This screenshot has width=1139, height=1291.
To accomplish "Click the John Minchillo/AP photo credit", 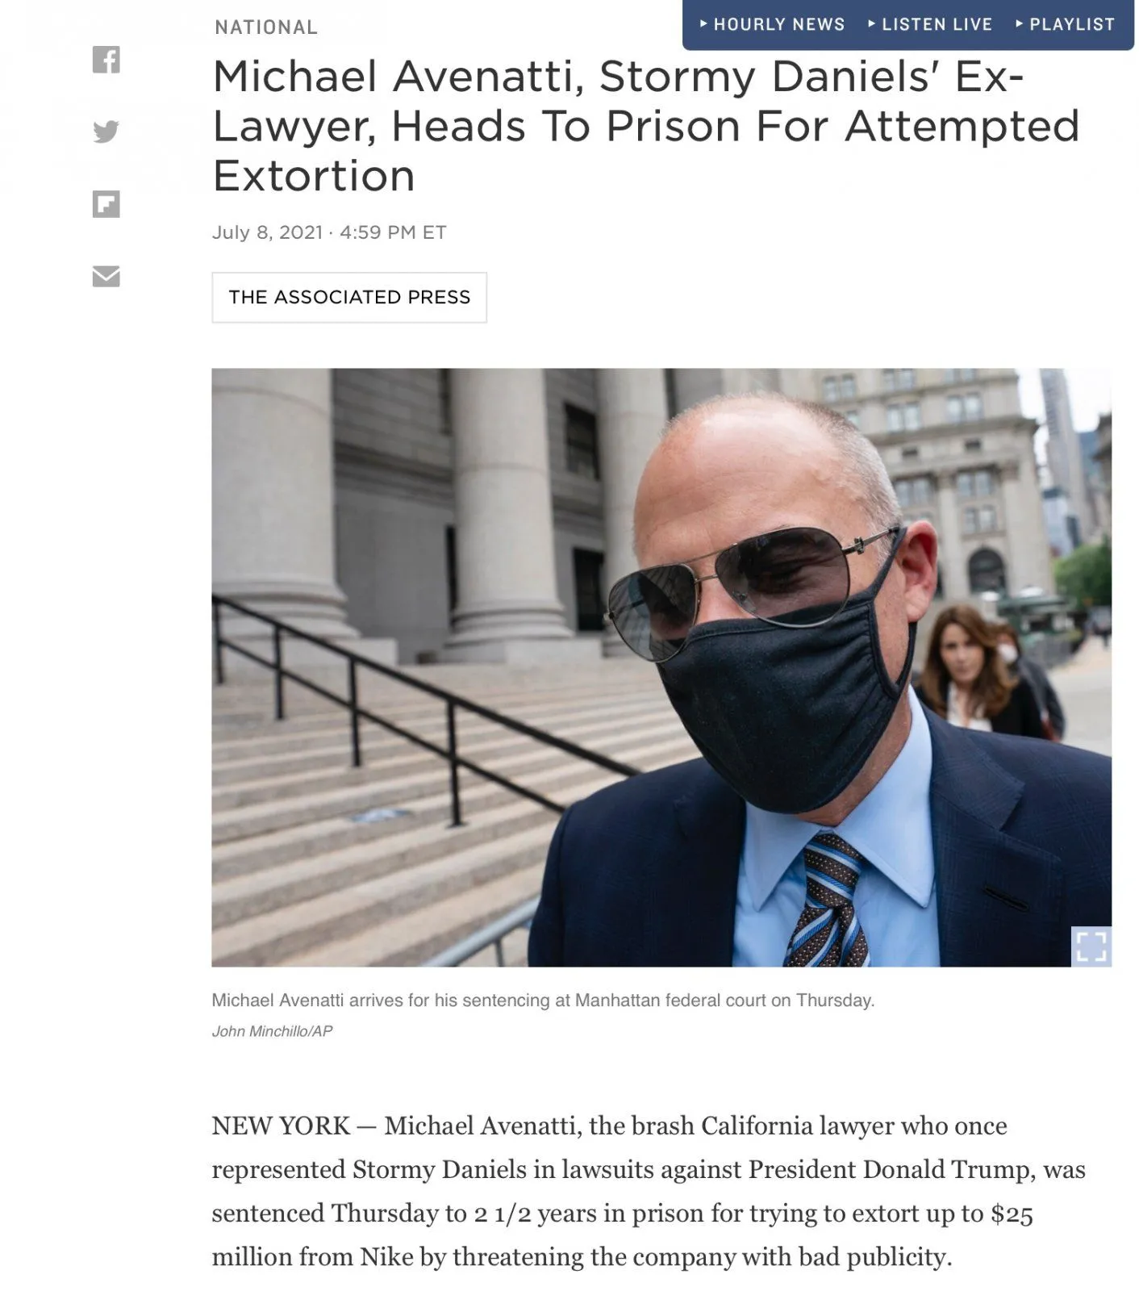I will coord(272,1031).
